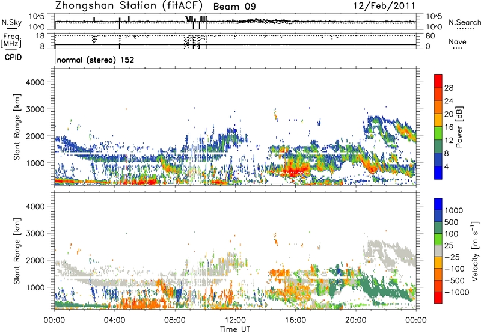Select the N.Search legend label
The height and width of the screenshot is (333, 481).
[465, 22]
